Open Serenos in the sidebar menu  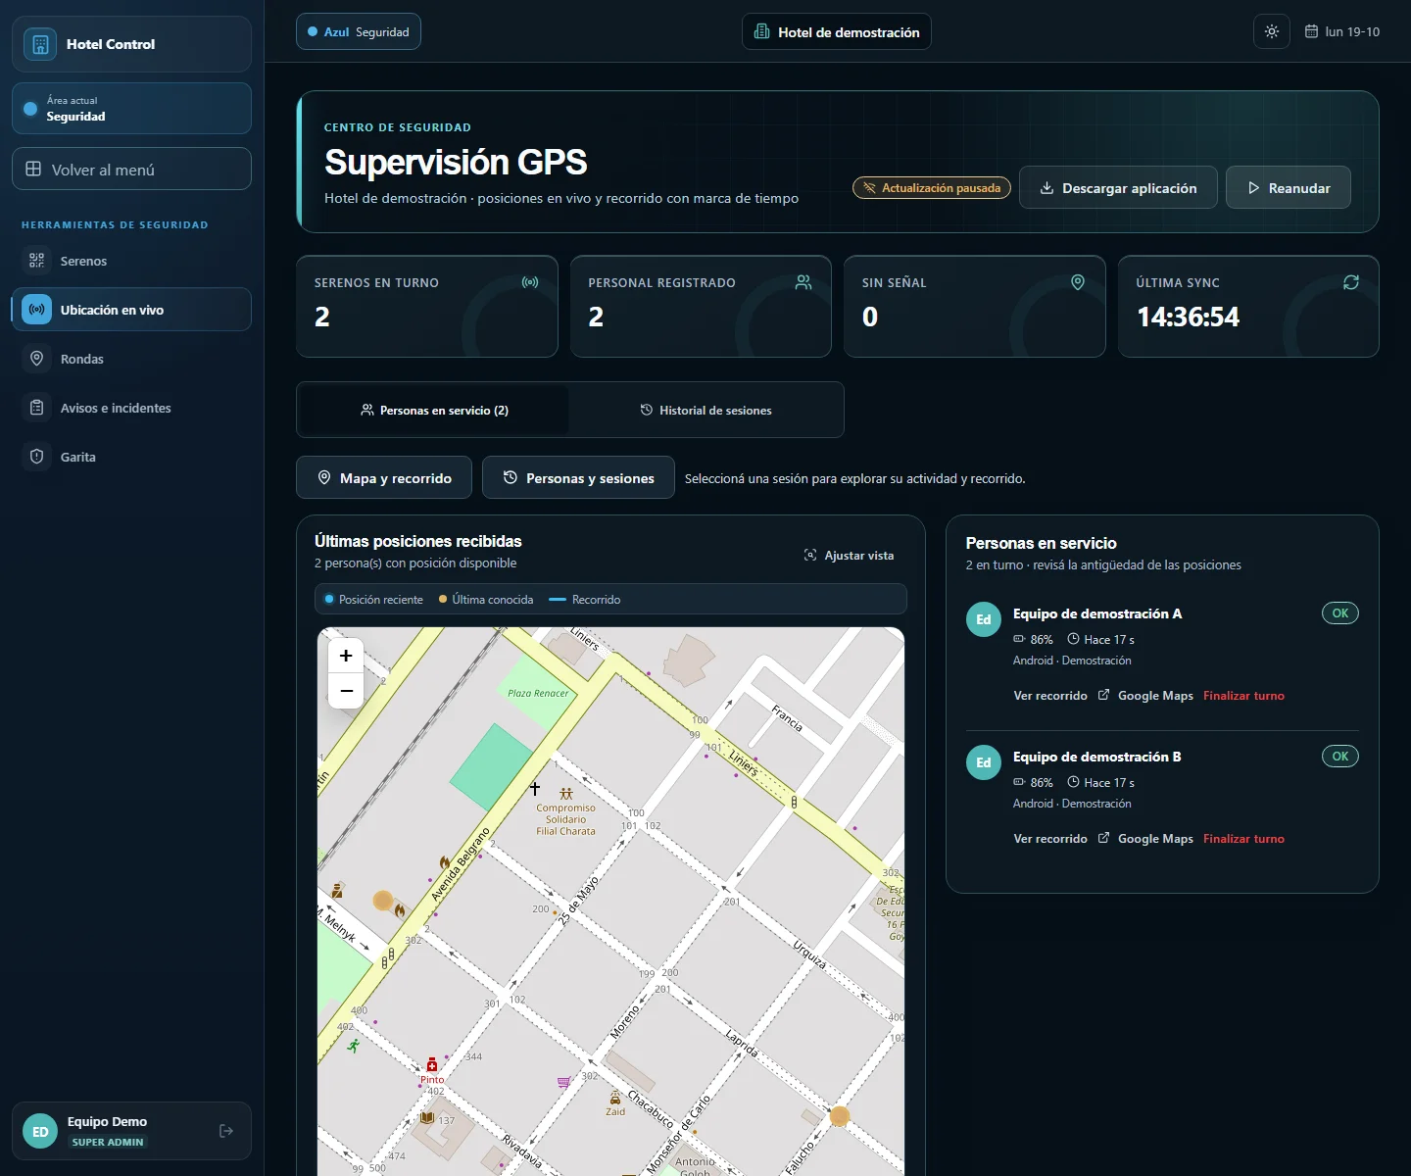[131, 261]
